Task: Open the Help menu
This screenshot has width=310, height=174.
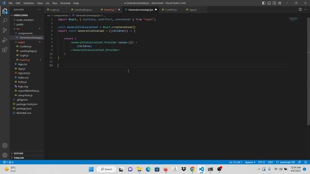Action: click(x=76, y=3)
